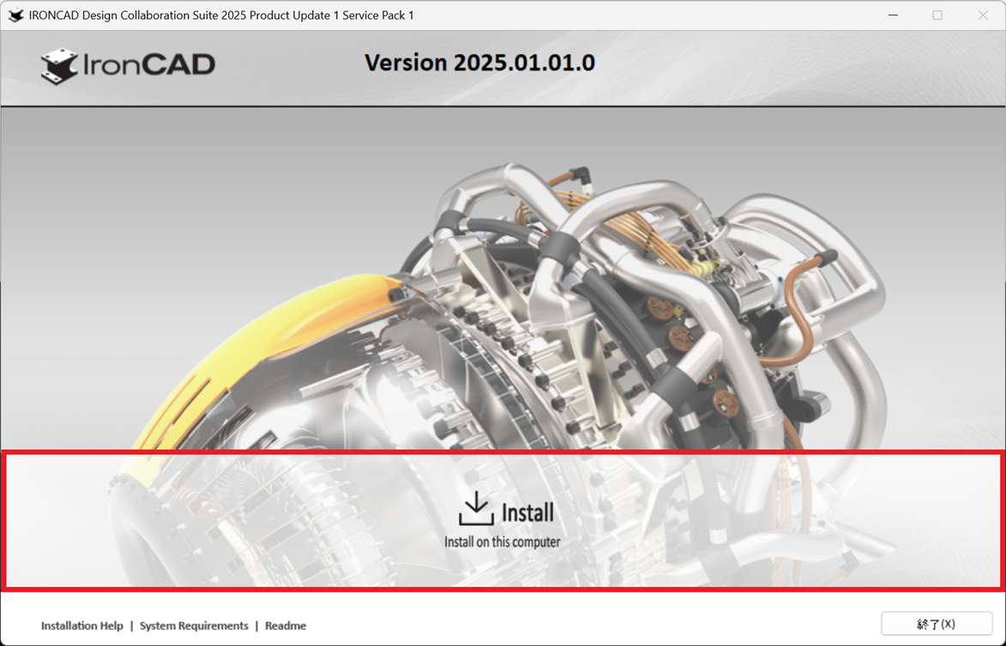
Task: Click the separator between Installation Help and System Requirements
Action: [131, 625]
